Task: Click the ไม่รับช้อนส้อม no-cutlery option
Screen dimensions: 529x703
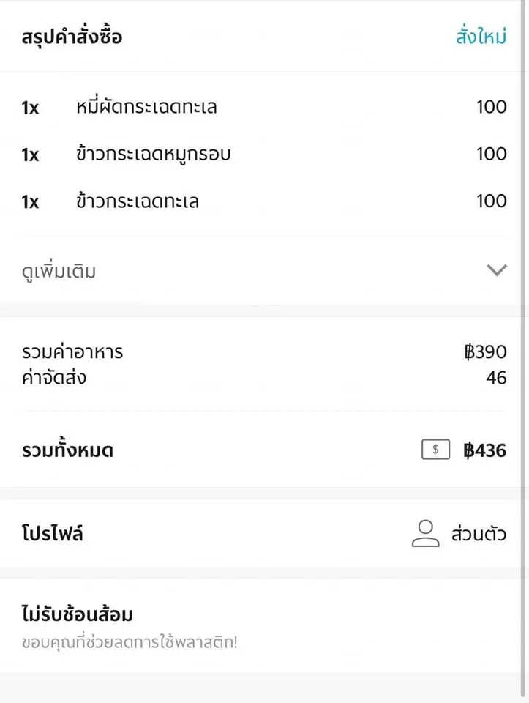Action: click(77, 614)
